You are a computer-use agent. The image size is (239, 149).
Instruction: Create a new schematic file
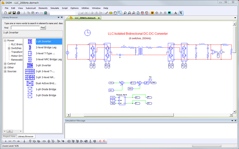[6, 13]
